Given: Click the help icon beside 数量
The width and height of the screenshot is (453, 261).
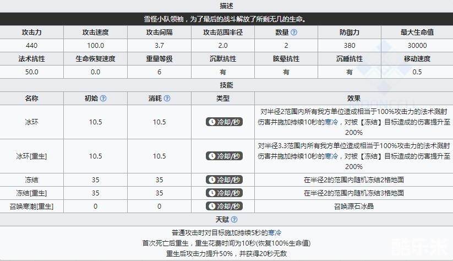Looking at the screenshot, I should click(x=294, y=32).
